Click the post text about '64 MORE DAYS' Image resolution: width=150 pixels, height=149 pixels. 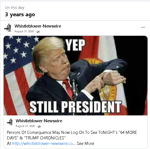[72, 135]
